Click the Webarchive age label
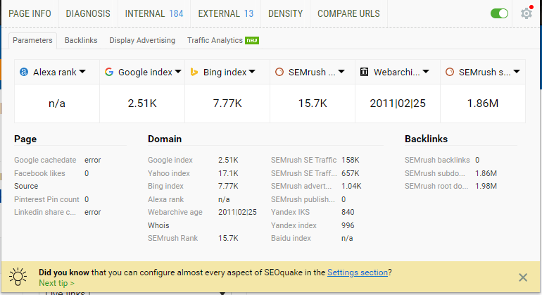Screen dimensions: 542x295 tap(175, 213)
